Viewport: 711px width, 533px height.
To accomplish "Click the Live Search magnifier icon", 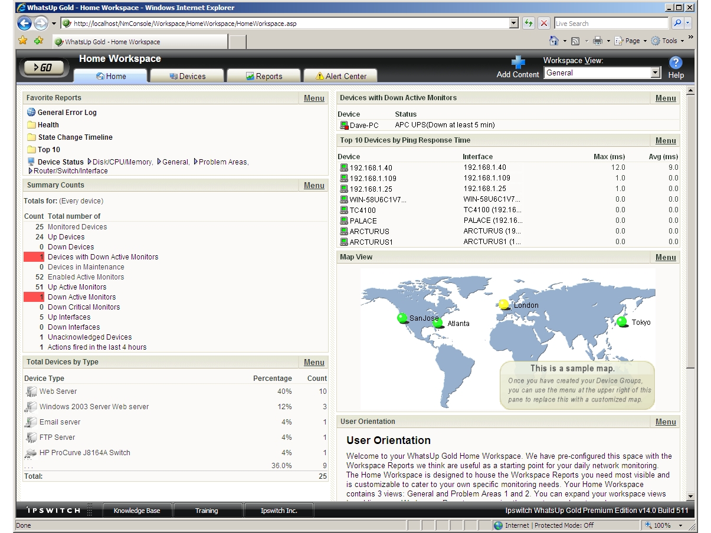I will click(678, 24).
